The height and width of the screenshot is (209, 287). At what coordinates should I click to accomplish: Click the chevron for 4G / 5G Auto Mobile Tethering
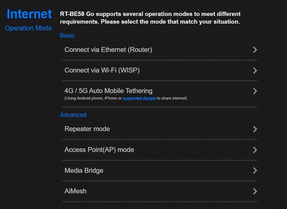(255, 91)
